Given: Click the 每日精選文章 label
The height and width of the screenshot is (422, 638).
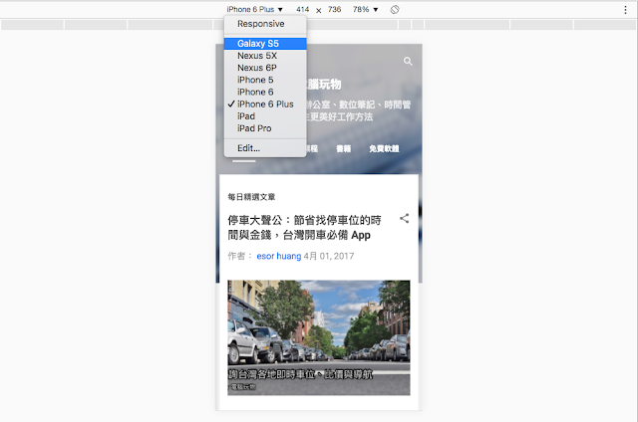Looking at the screenshot, I should tap(251, 197).
